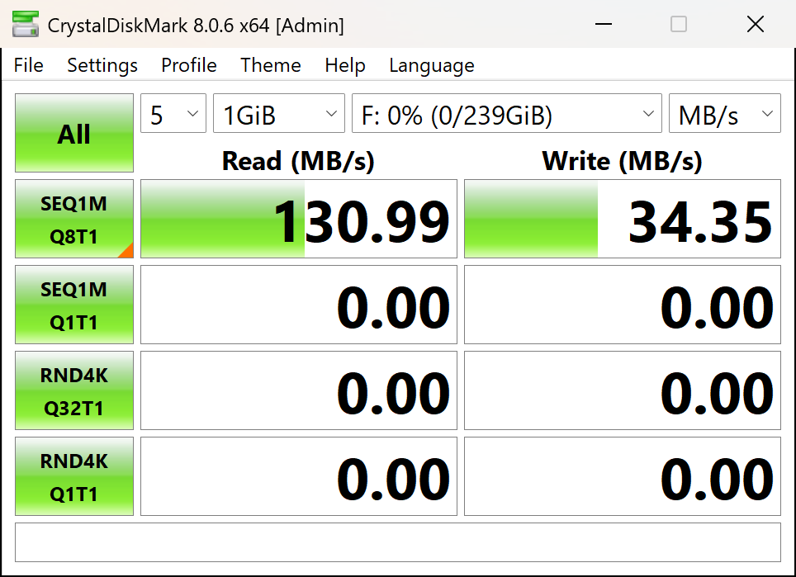Screen dimensions: 796x577
Task: Open the Help menu
Action: tap(345, 65)
